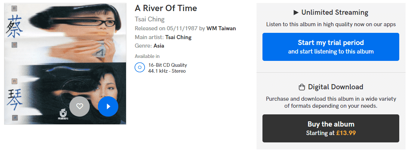410x152 pixels.
Task: Open the WM Taiwan label link
Action: click(x=221, y=28)
